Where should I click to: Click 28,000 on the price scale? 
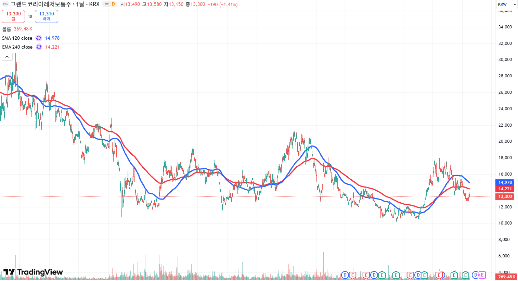(505, 76)
